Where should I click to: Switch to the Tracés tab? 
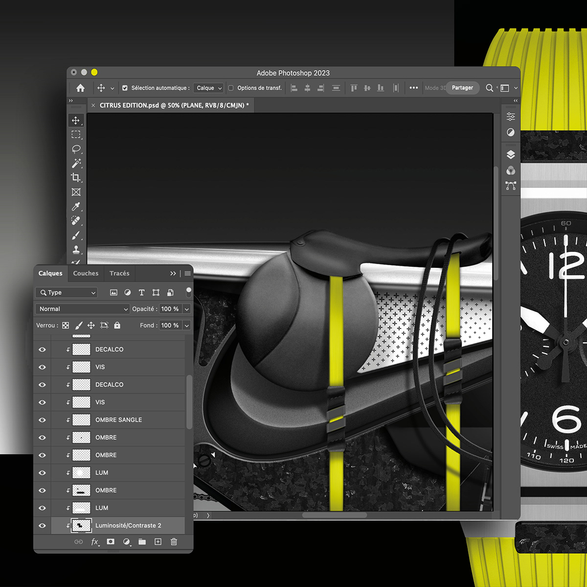point(119,273)
